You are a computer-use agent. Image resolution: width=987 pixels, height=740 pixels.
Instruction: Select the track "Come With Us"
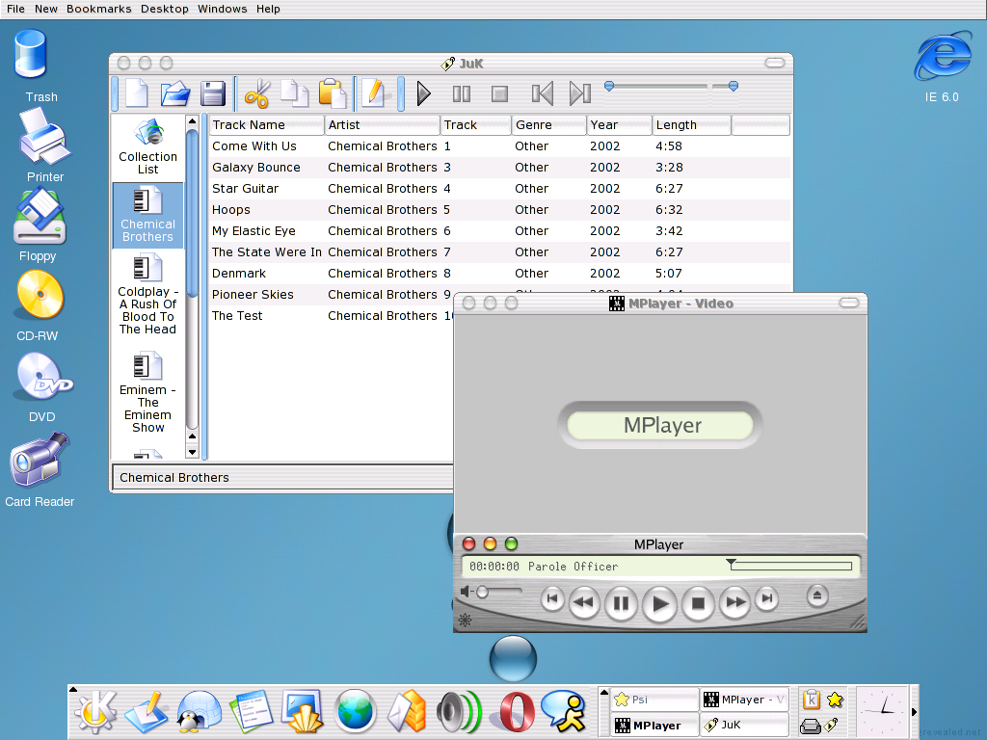500,146
